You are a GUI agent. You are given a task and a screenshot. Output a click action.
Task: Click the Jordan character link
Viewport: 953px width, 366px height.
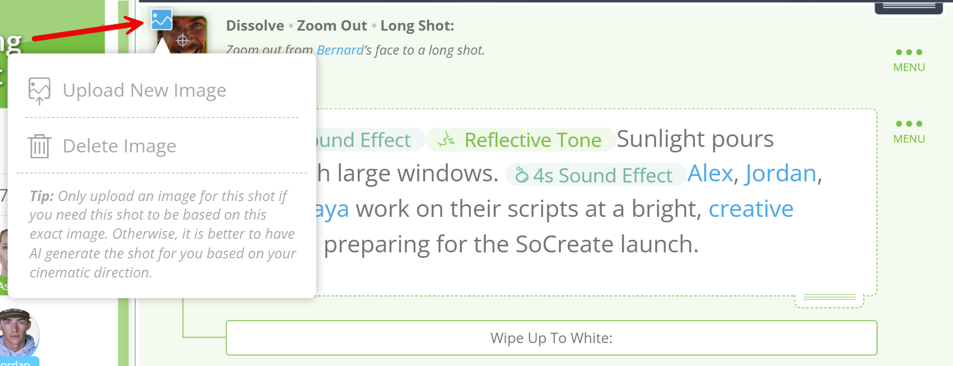pyautogui.click(x=781, y=174)
